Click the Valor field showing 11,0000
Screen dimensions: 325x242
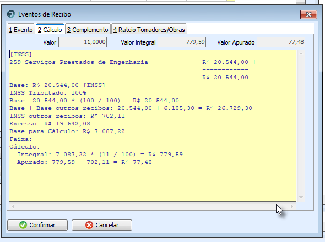(x=83, y=42)
